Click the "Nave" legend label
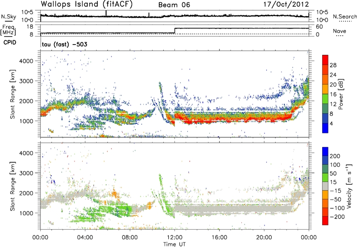 tap(339, 31)
